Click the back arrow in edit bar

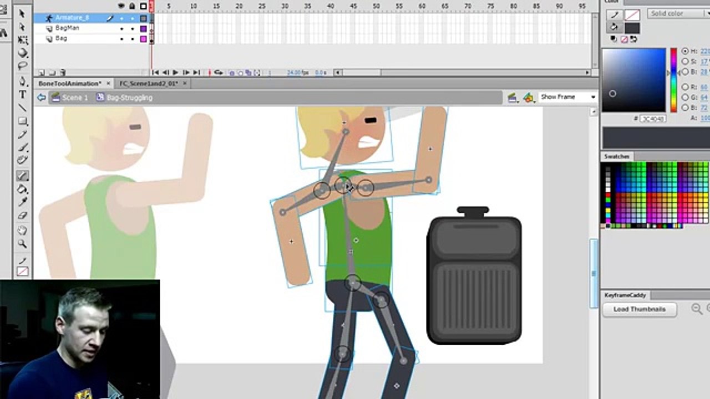42,98
